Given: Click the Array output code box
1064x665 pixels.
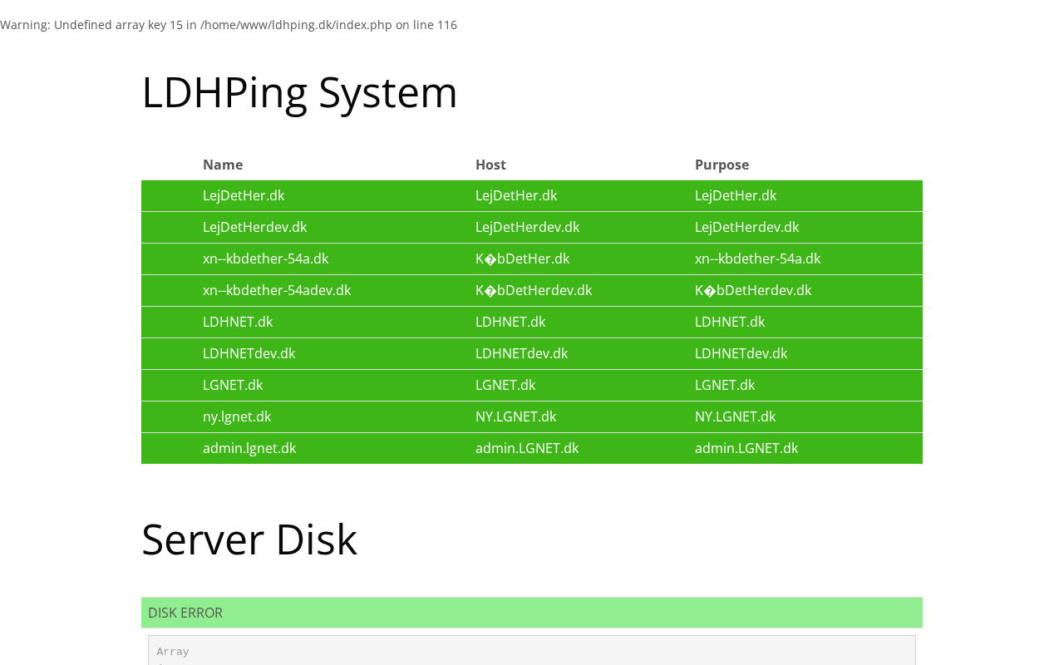Looking at the screenshot, I should pyautogui.click(x=532, y=651).
